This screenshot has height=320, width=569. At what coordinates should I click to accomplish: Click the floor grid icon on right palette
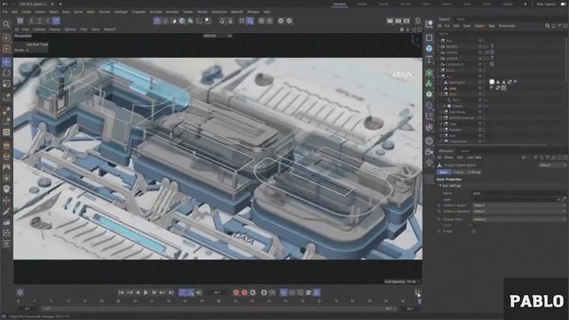coord(429,140)
